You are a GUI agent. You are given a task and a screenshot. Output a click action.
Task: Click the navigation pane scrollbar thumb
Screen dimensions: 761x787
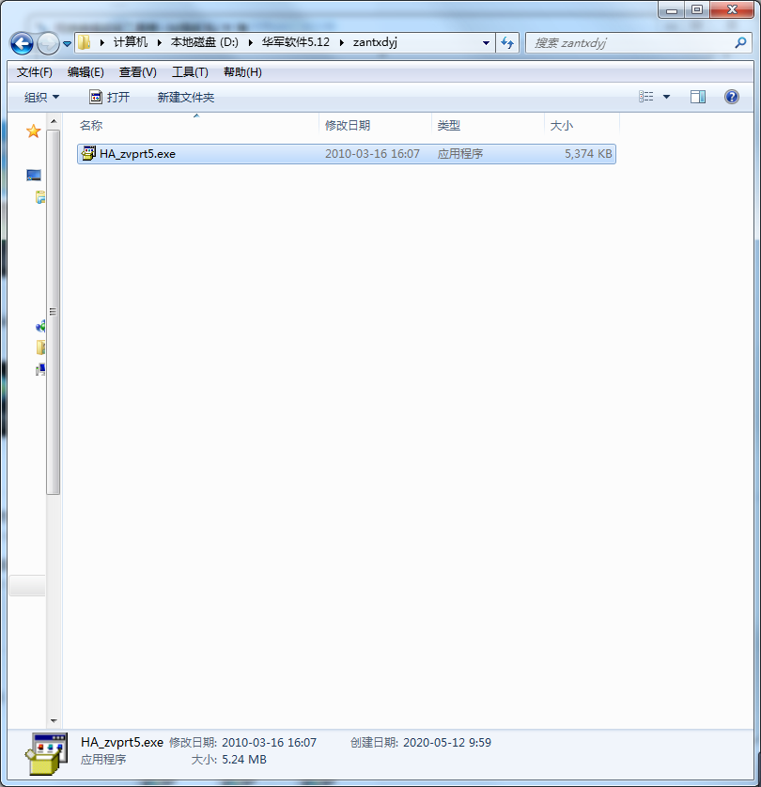pos(54,312)
